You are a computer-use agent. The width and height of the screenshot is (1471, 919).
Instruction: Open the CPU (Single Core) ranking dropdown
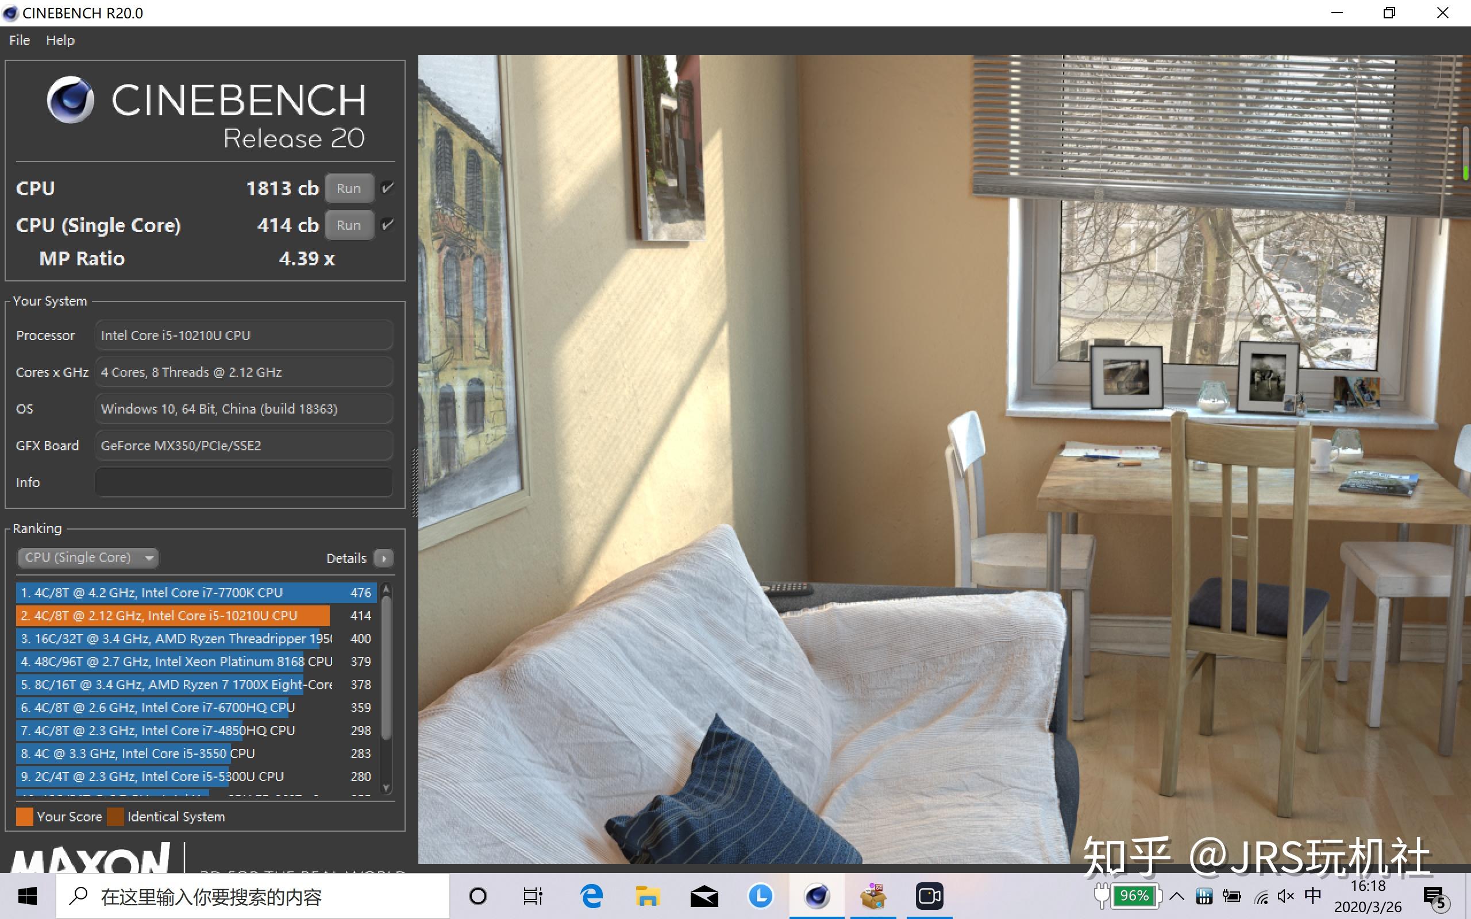click(88, 557)
